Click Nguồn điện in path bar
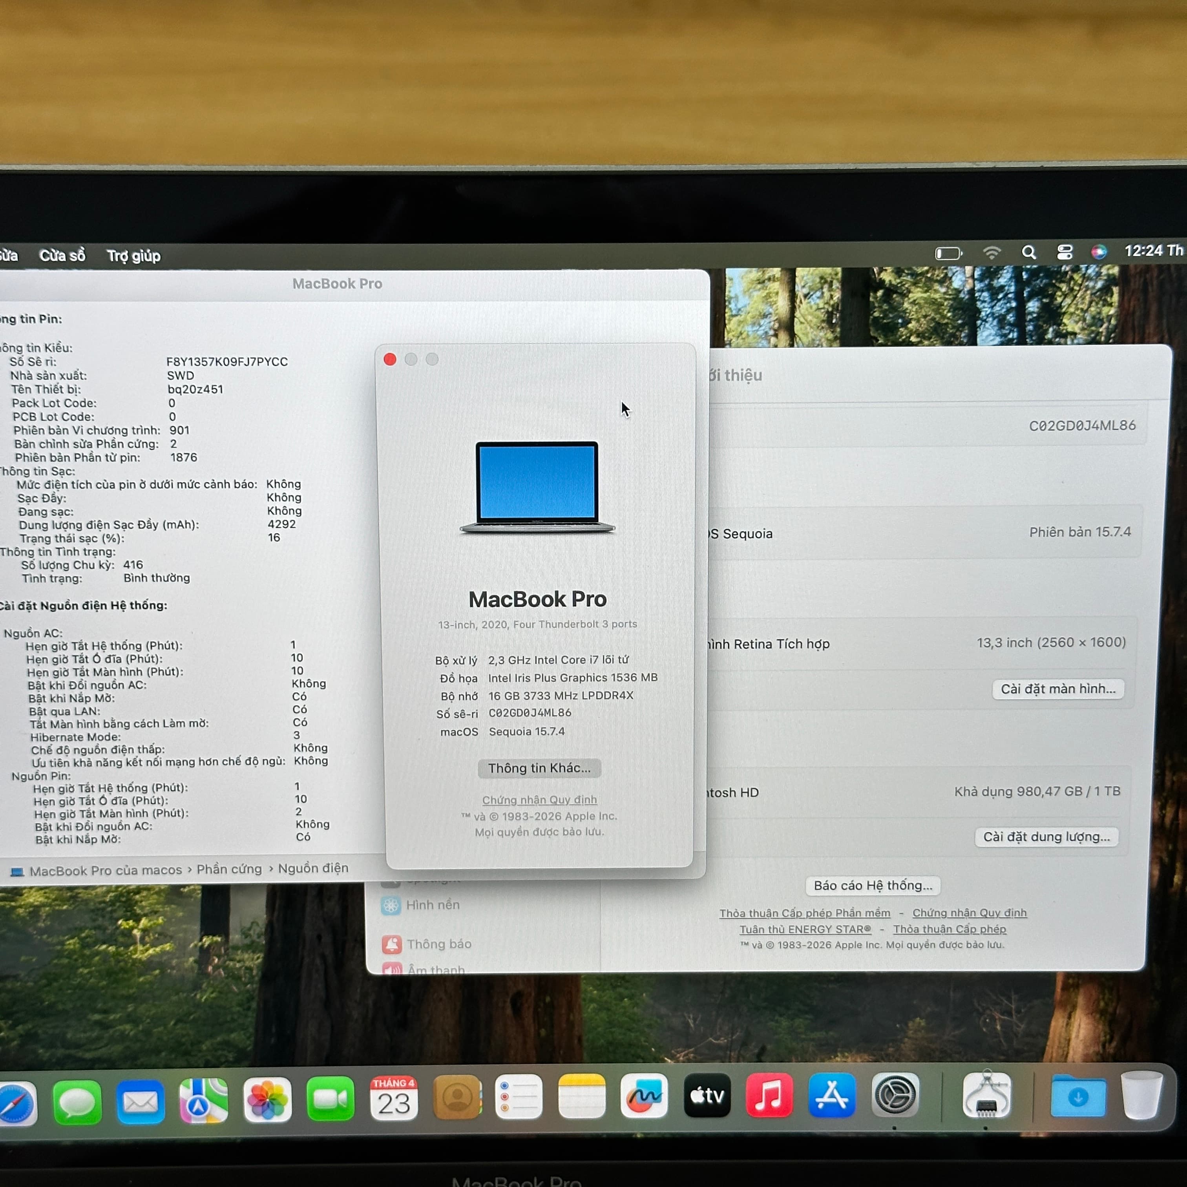The image size is (1187, 1187). pyautogui.click(x=313, y=868)
